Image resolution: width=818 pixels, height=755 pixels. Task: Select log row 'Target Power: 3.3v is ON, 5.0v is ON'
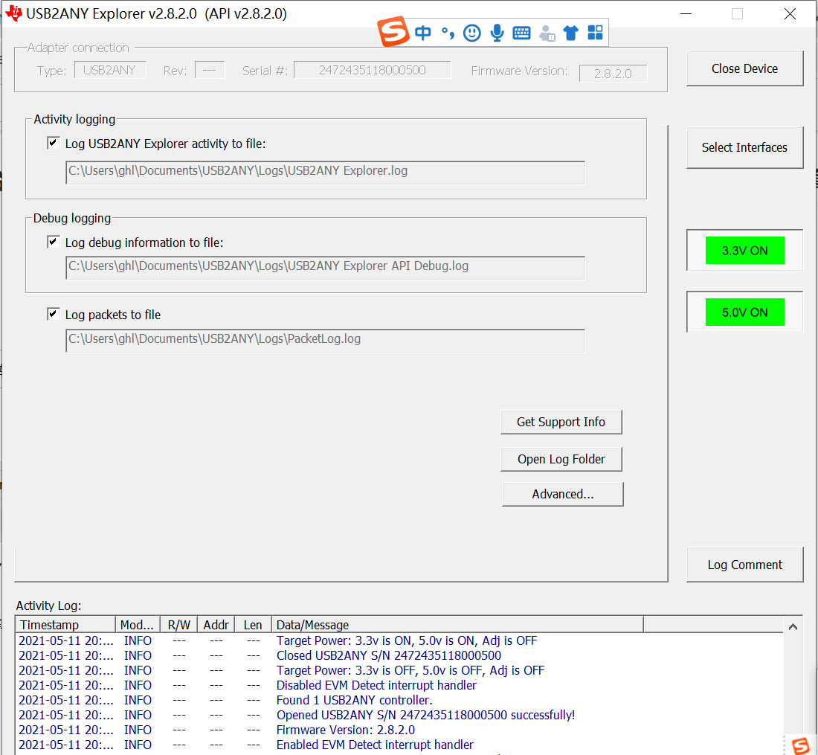pyautogui.click(x=399, y=640)
